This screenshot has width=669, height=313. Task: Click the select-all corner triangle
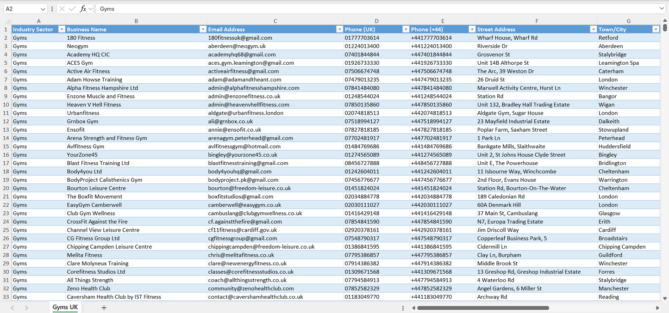[x=7, y=21]
